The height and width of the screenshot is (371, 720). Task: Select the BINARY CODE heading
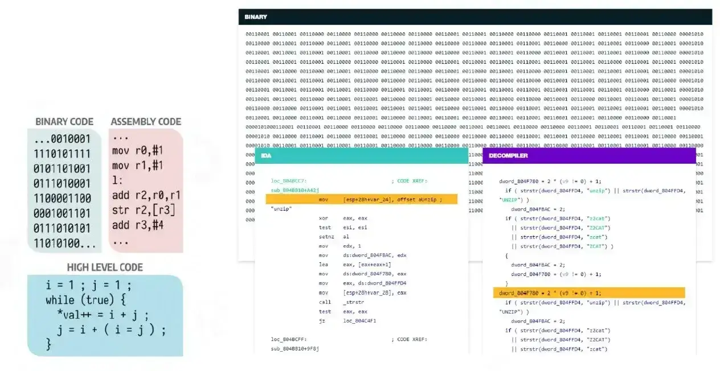[64, 121]
